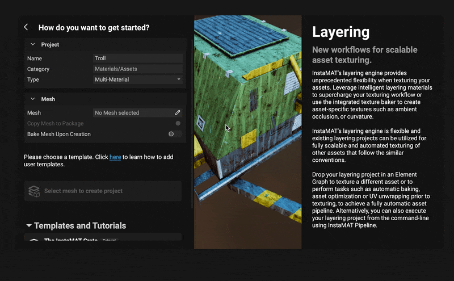Image resolution: width=454 pixels, height=281 pixels.
Task: Click the 'Type' field label
Action: [33, 79]
